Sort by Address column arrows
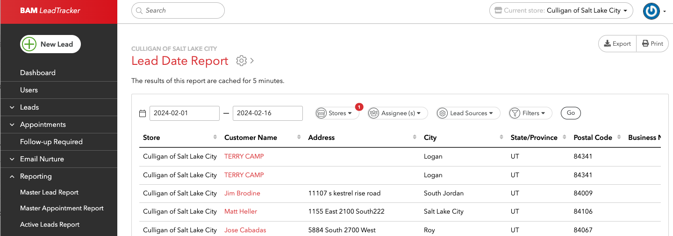This screenshot has width=673, height=236. [415, 137]
